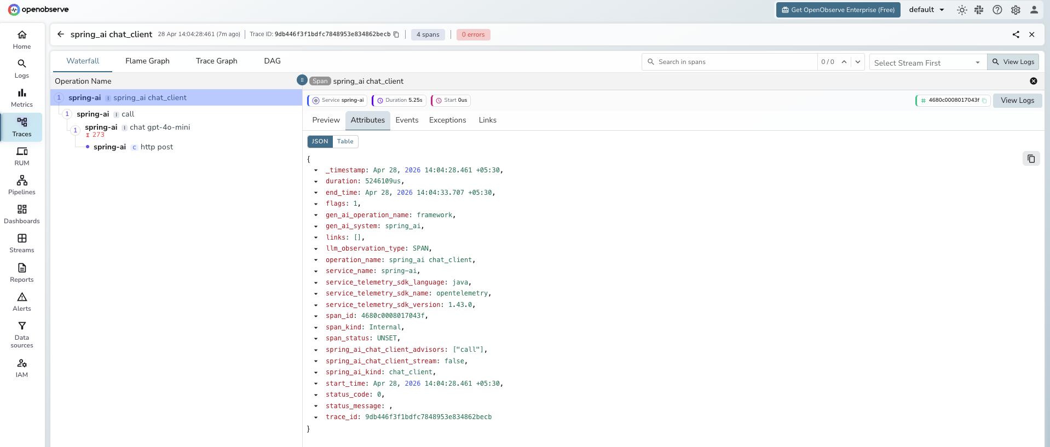Open Streams in the sidebar
The height and width of the screenshot is (447, 1050).
click(22, 243)
